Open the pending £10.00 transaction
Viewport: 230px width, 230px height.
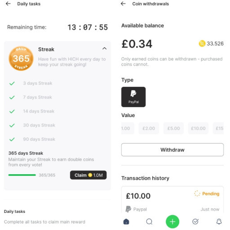[x=172, y=199]
